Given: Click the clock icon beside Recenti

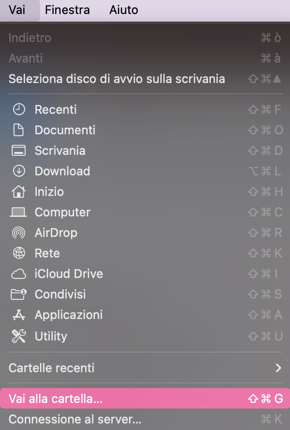Looking at the screenshot, I should click(x=19, y=109).
